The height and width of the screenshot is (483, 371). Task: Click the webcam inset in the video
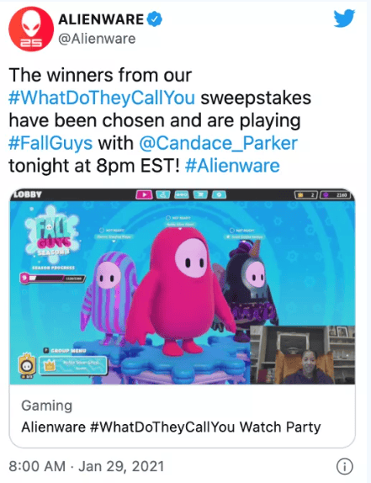coord(302,355)
